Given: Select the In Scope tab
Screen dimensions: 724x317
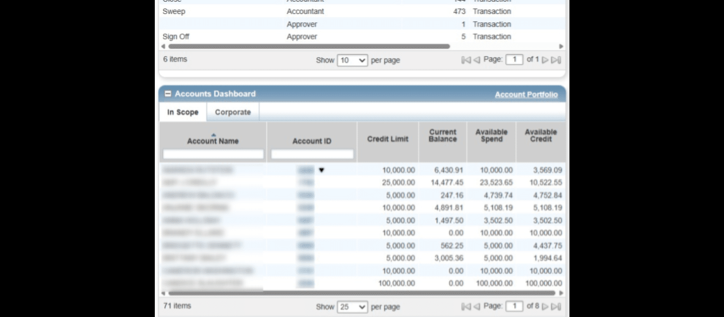Looking at the screenshot, I should [x=182, y=112].
